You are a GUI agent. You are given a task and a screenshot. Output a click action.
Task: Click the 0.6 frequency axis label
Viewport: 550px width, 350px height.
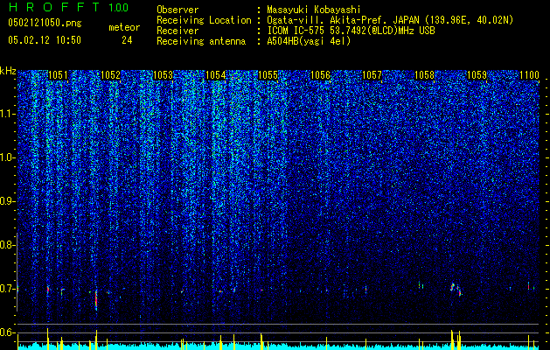[7, 332]
